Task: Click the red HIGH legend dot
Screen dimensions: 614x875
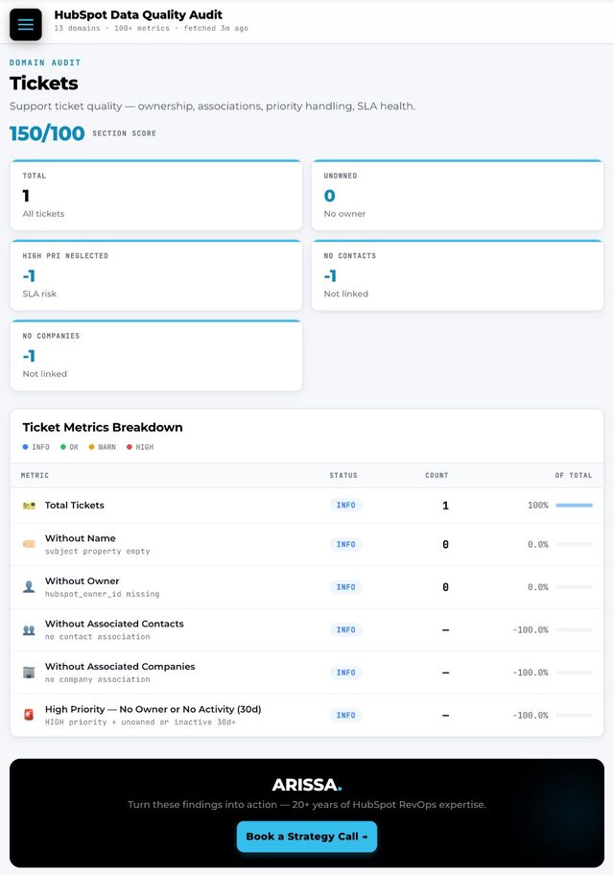Action: (130, 447)
